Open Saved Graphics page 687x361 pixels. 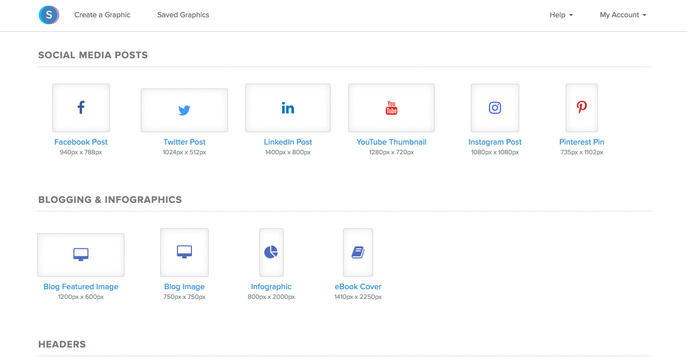pyautogui.click(x=183, y=15)
